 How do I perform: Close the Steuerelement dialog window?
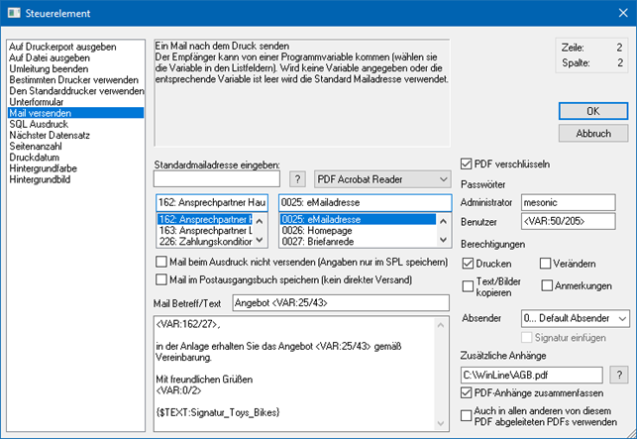(x=618, y=12)
